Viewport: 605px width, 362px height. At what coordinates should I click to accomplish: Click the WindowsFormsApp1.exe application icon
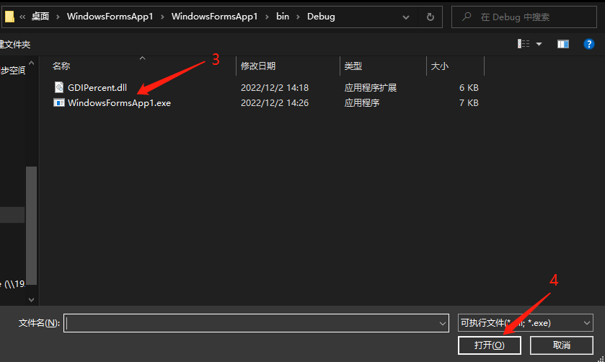tap(59, 102)
